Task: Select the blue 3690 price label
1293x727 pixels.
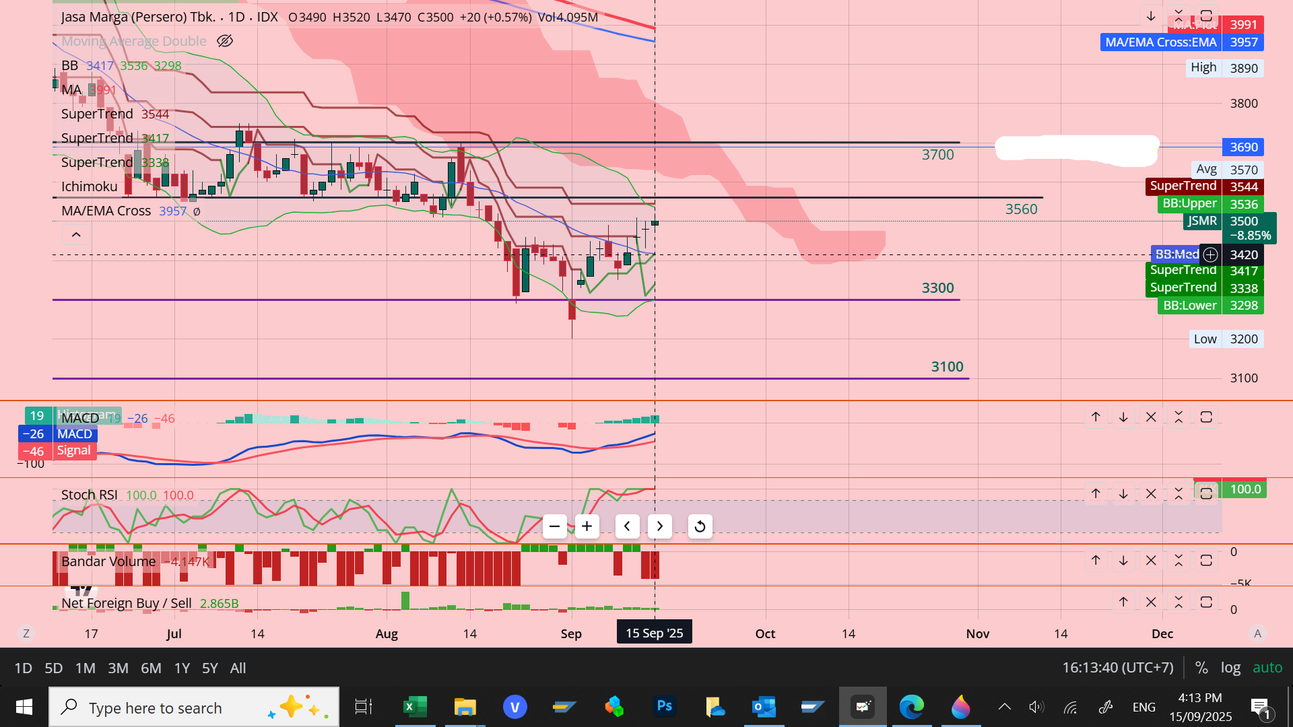Action: [x=1243, y=147]
